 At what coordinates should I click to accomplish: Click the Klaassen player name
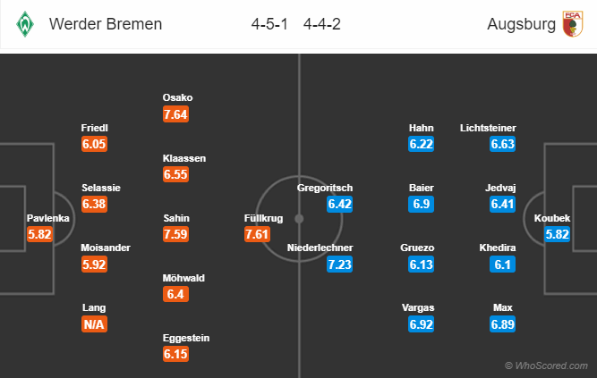coord(183,158)
